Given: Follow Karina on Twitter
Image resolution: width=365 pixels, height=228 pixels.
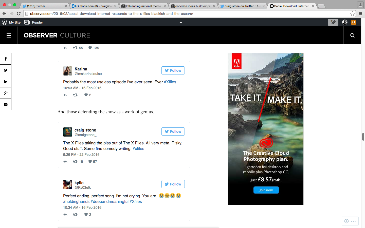Looking at the screenshot, I should click(173, 70).
